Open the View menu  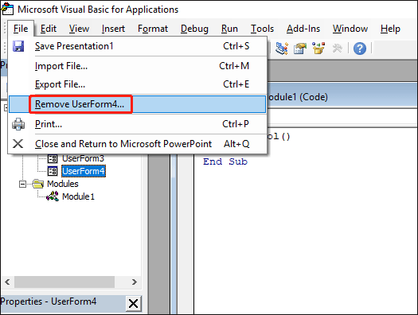(79, 29)
